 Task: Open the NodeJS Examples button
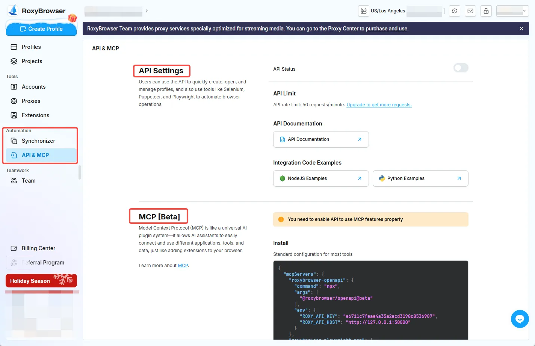pyautogui.click(x=320, y=178)
